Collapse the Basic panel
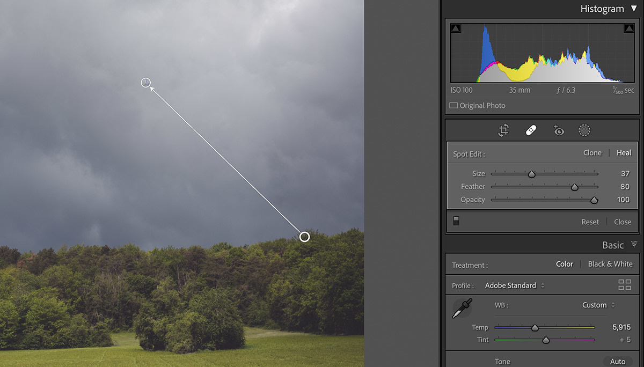 point(634,245)
